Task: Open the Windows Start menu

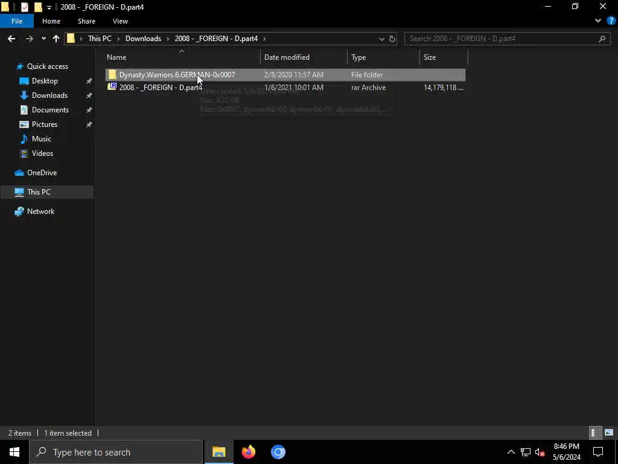Action: (x=14, y=452)
